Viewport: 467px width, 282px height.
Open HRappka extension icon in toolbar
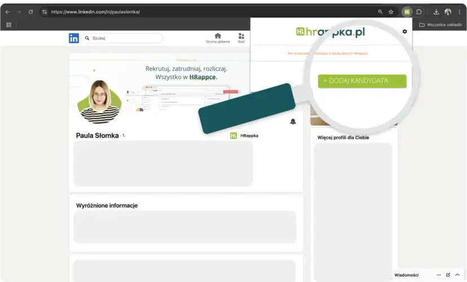(407, 12)
